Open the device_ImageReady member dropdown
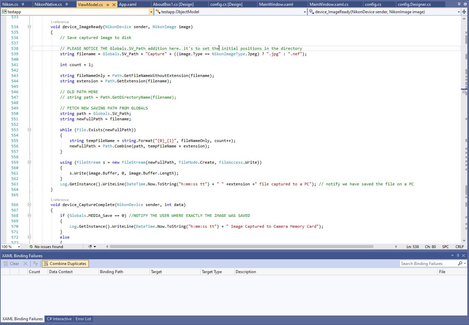 (x=458, y=12)
